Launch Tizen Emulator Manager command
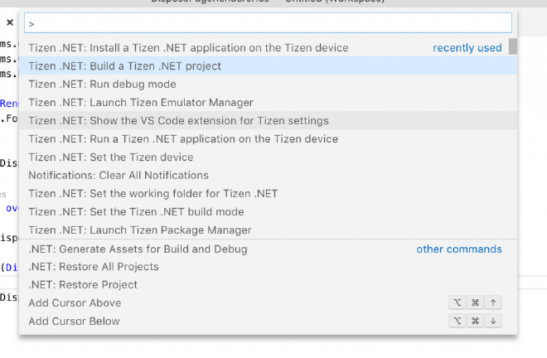 coord(268,102)
